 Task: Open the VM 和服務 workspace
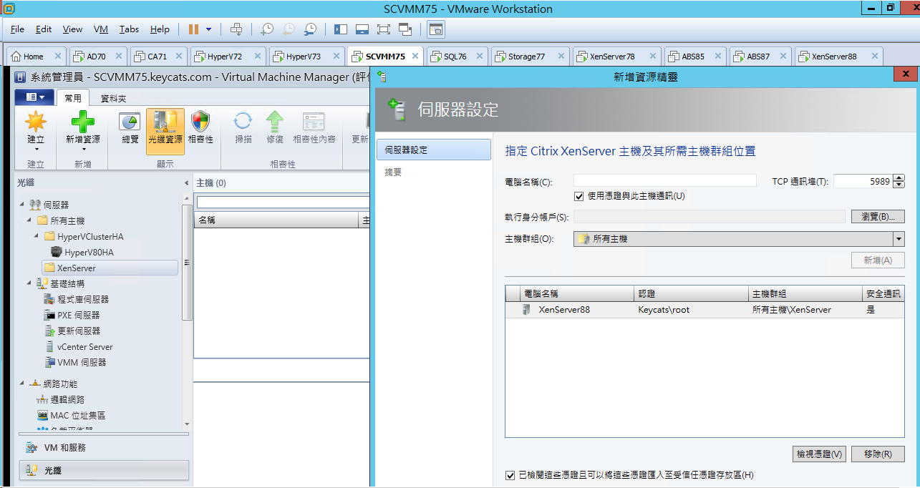102,448
